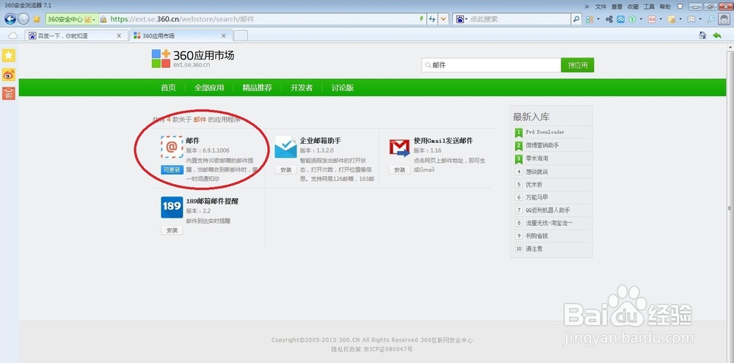Open 微博营销助手 in 最新入库 list
This screenshot has height=363, width=734.
[542, 145]
